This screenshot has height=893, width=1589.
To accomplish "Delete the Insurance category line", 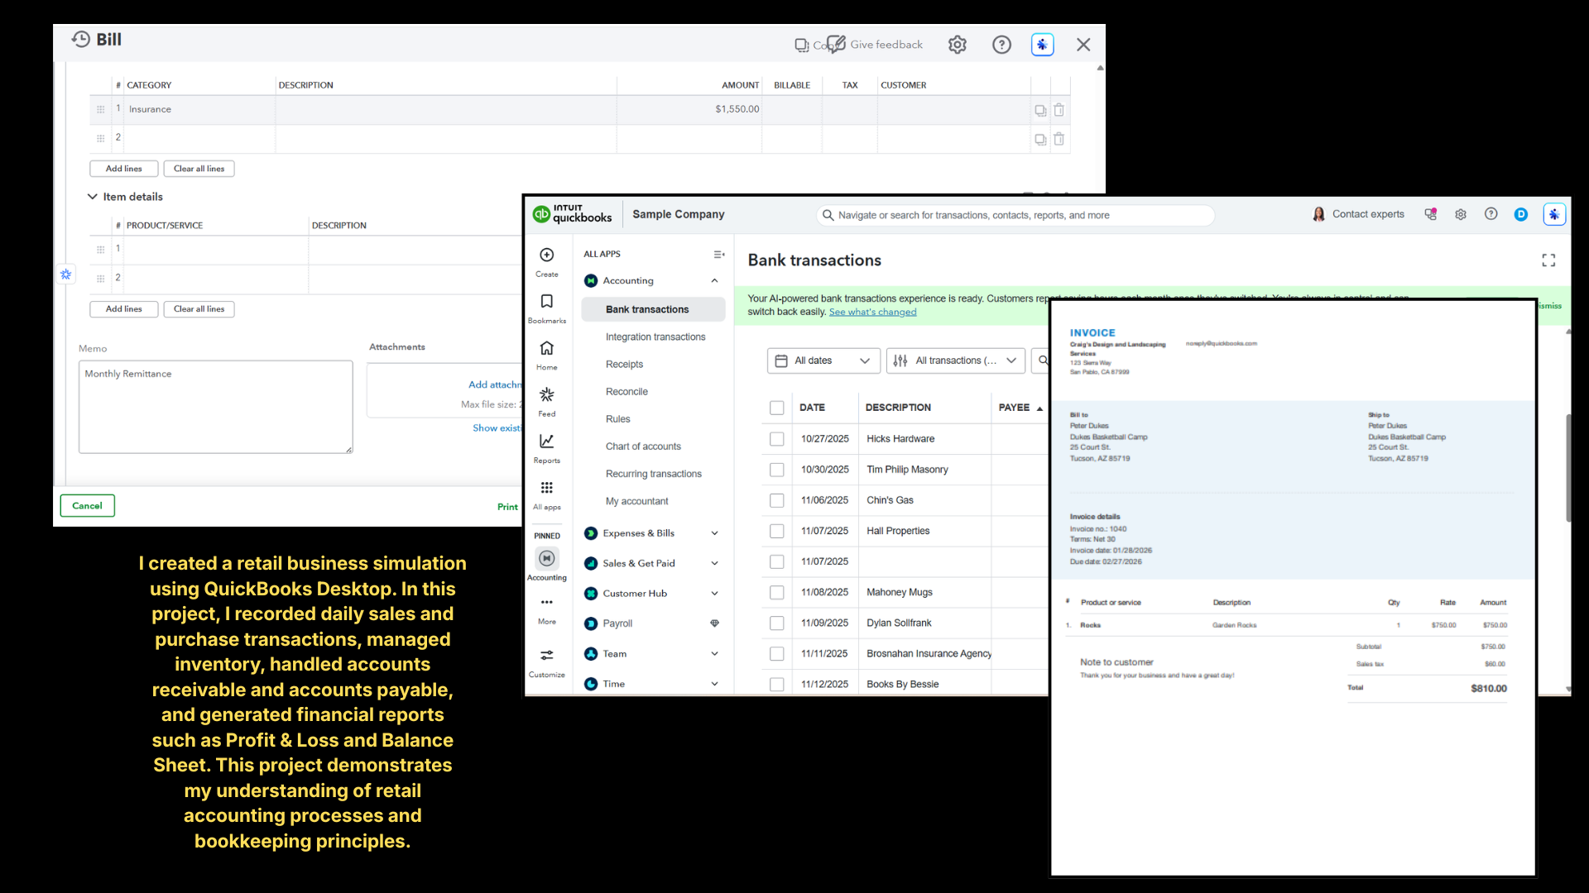I will (1059, 110).
